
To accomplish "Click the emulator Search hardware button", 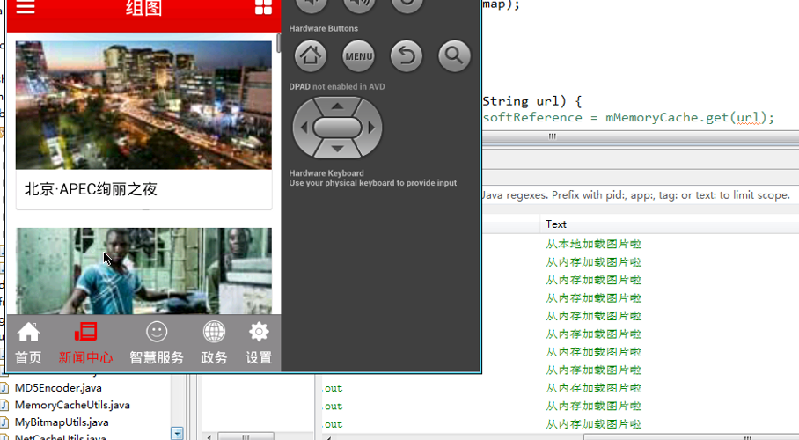I will (454, 56).
